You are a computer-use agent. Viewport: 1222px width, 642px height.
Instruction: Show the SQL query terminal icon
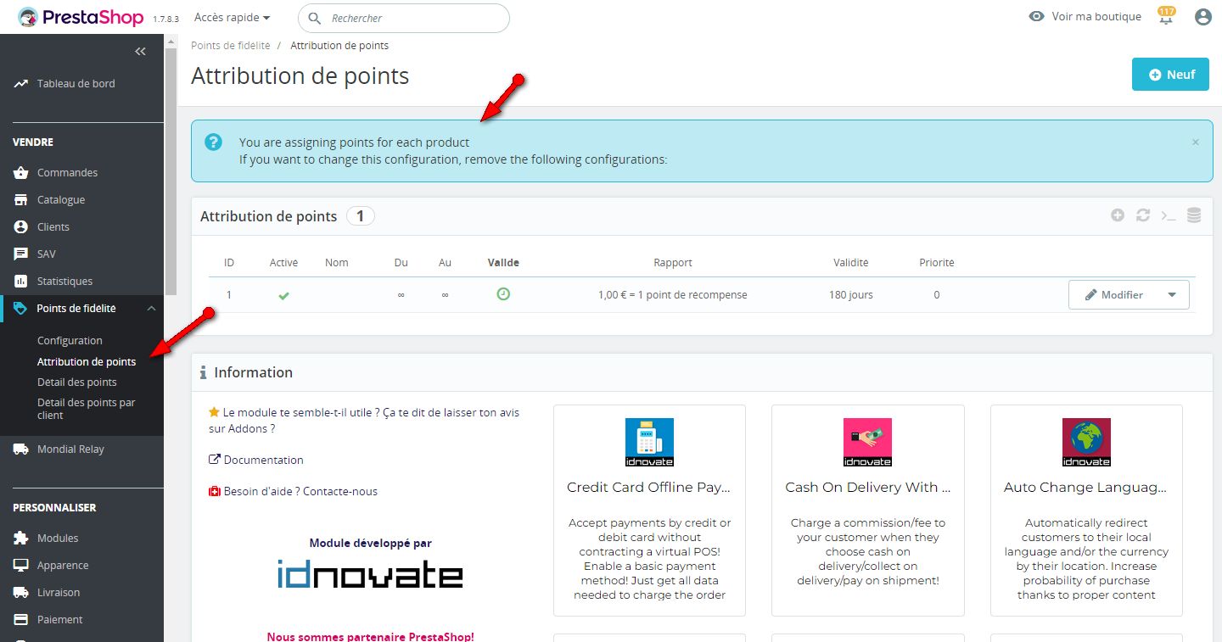pyautogui.click(x=1169, y=216)
